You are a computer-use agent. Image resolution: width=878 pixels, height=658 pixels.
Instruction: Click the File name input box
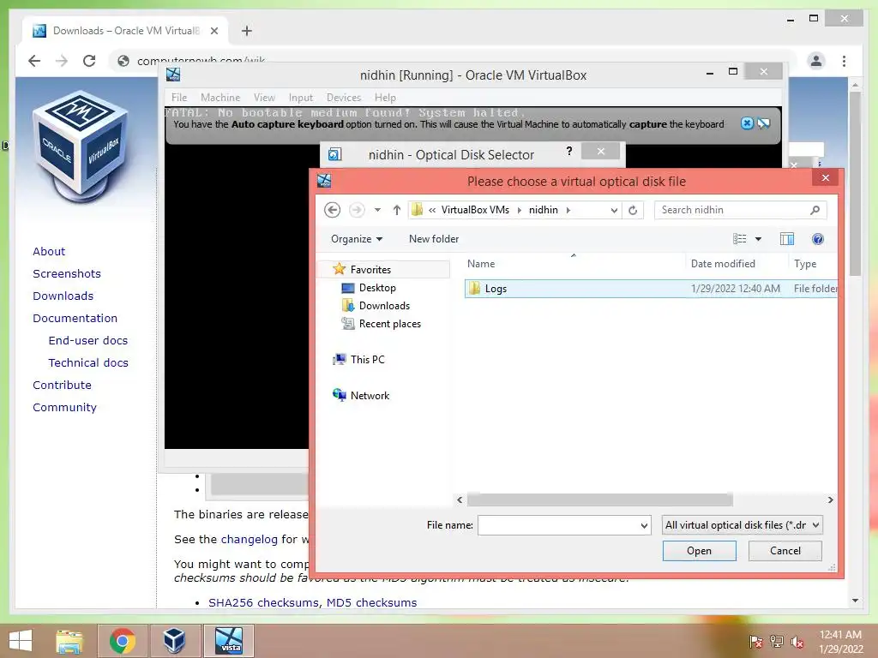click(x=558, y=525)
